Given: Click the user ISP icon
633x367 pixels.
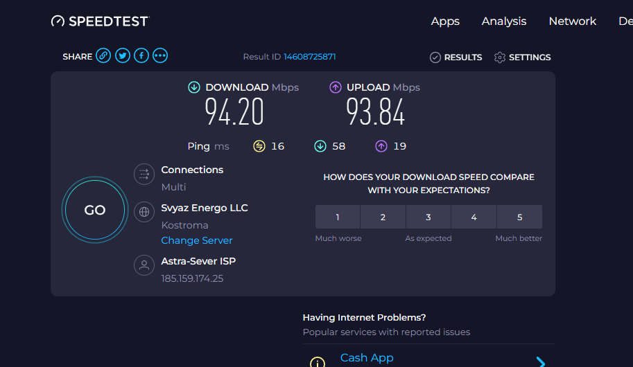Looking at the screenshot, I should (x=144, y=265).
